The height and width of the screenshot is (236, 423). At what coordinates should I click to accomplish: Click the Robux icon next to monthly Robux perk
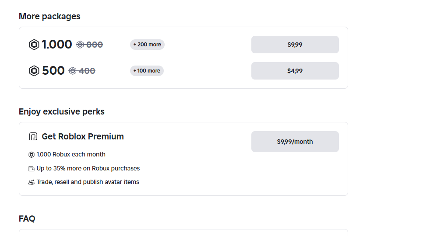(x=32, y=154)
